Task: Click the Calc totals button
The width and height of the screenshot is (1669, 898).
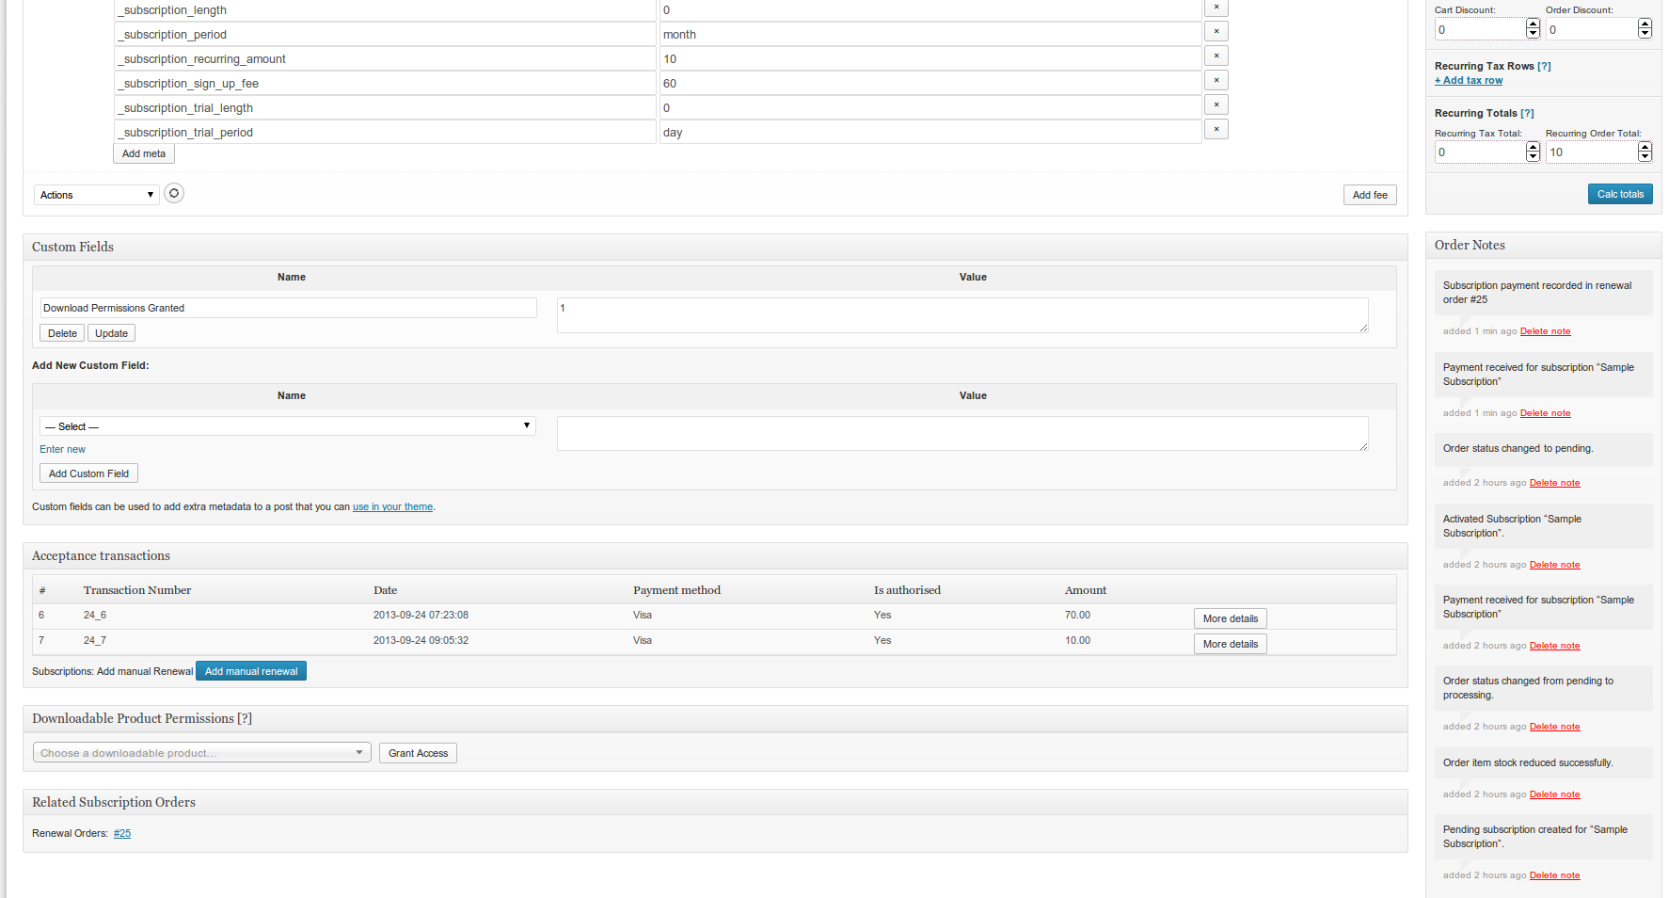Action: (1620, 194)
